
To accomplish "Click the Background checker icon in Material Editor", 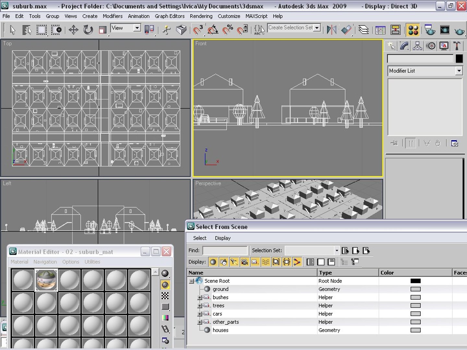I will pyautogui.click(x=165, y=296).
